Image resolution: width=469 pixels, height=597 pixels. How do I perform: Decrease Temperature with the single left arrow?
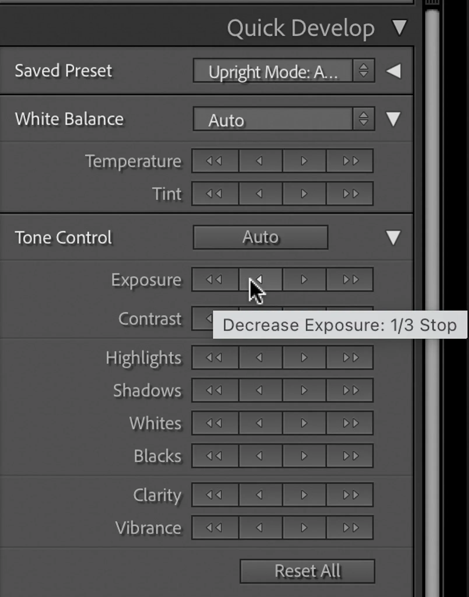pyautogui.click(x=260, y=161)
